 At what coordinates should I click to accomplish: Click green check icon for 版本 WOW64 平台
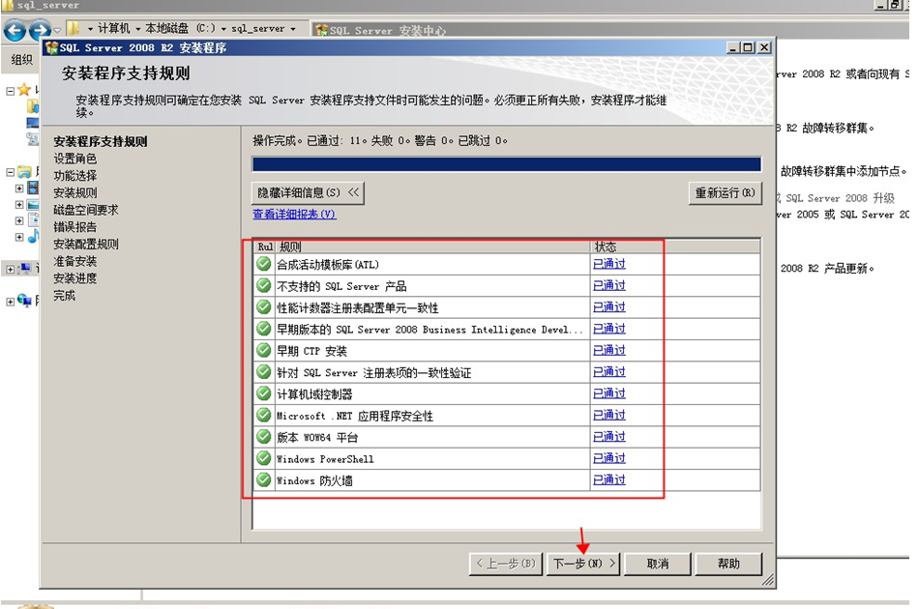264,437
